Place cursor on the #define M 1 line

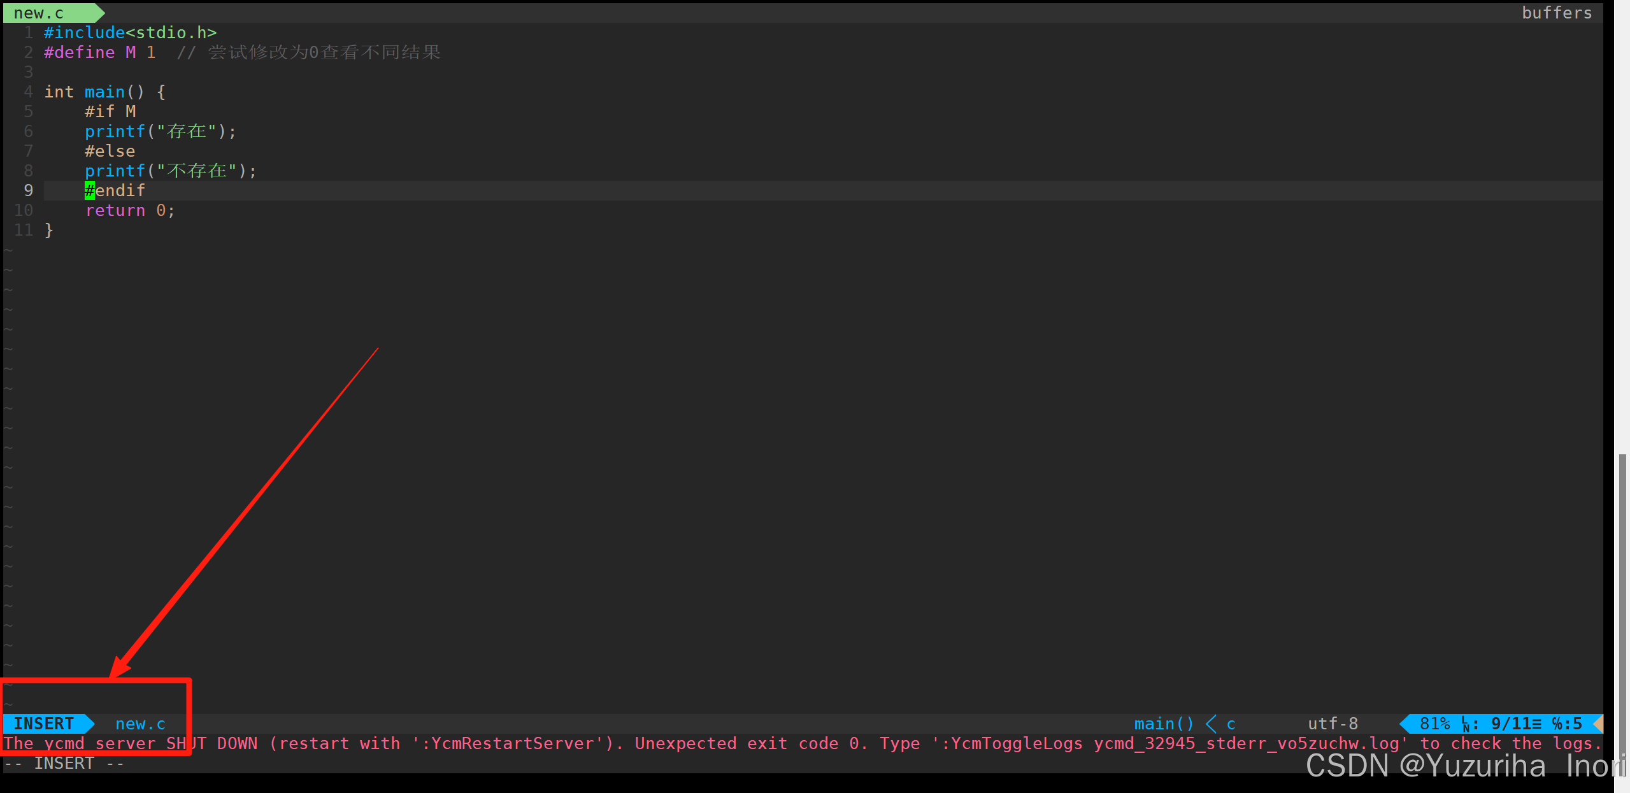pyautogui.click(x=99, y=52)
